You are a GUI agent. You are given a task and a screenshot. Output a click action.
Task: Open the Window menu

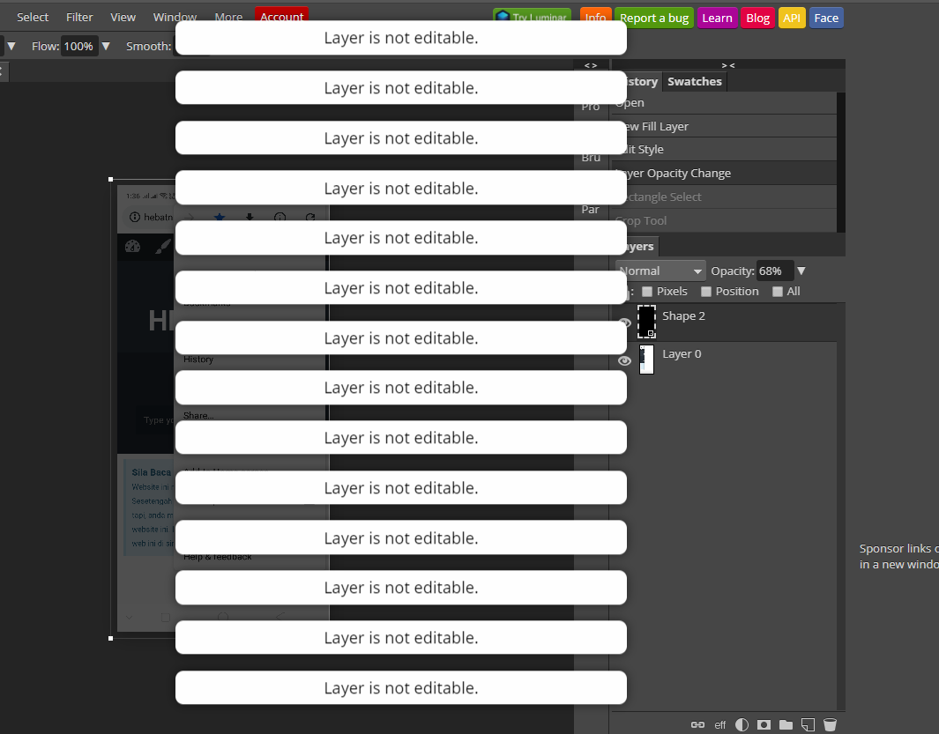[x=175, y=16]
